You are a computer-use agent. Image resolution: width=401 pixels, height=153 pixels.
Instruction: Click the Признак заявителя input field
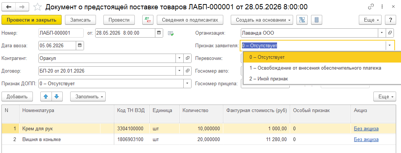pos(313,46)
